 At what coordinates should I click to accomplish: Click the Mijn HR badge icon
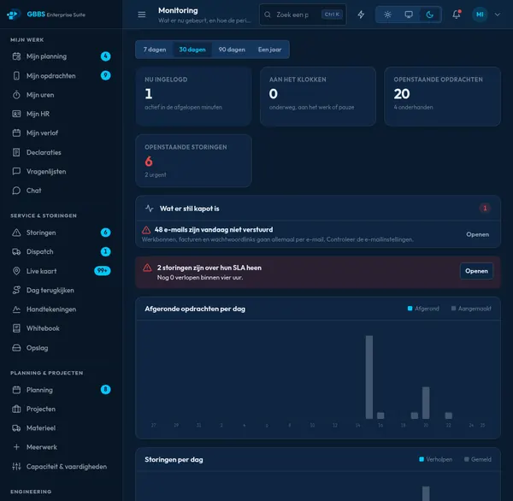[16, 114]
